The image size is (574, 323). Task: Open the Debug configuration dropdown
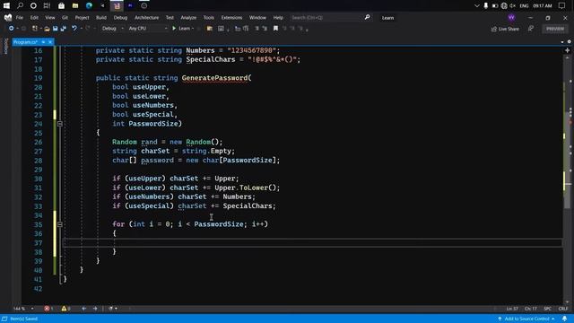pos(112,28)
